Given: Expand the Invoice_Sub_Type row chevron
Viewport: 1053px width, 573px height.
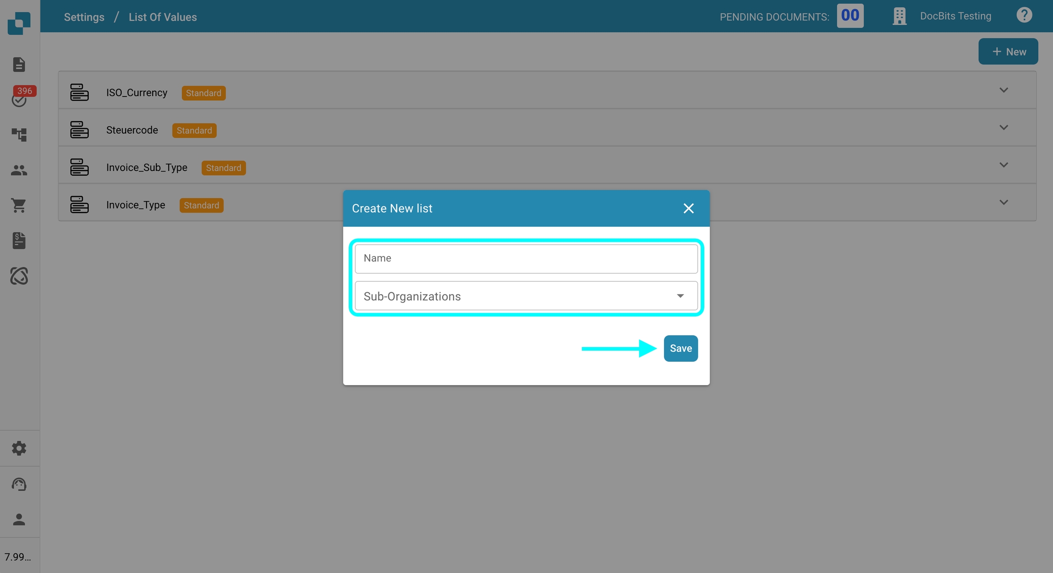Looking at the screenshot, I should point(1003,165).
